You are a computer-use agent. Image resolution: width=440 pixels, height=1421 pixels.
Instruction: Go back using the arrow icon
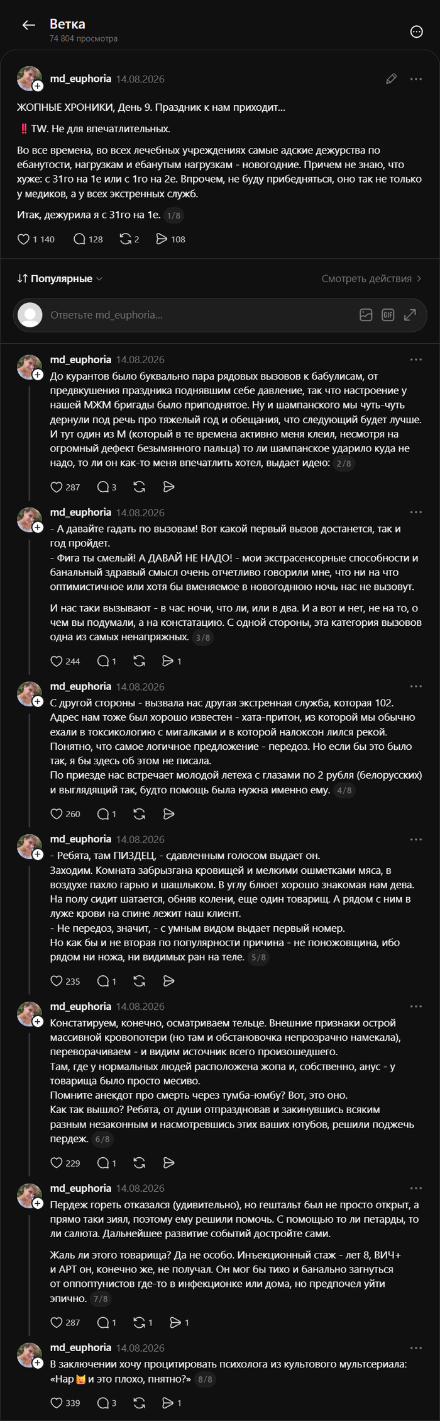28,25
